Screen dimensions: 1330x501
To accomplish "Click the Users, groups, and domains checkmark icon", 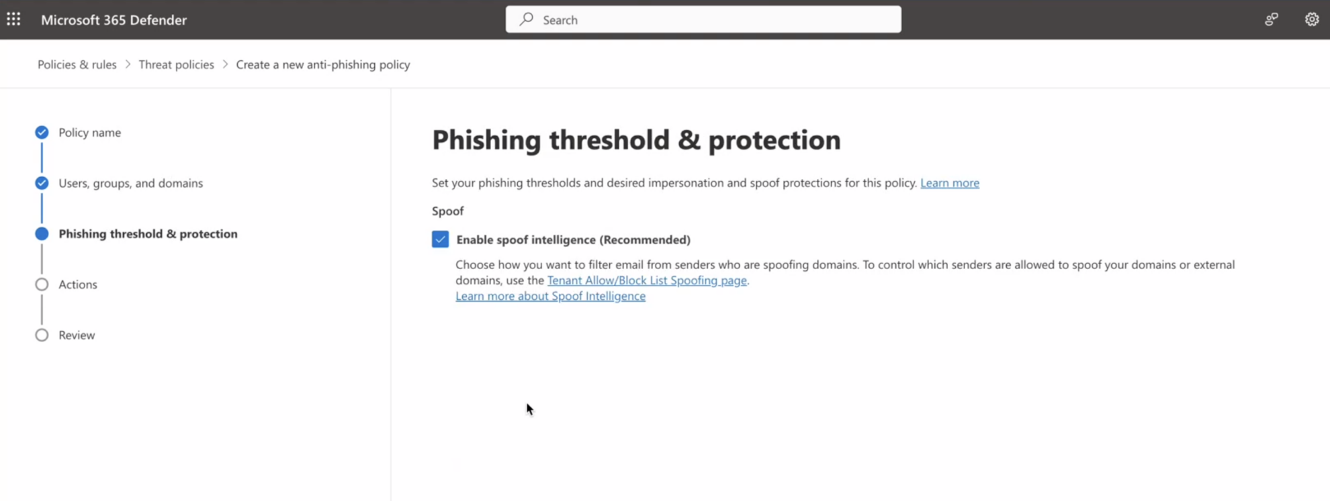I will 42,182.
